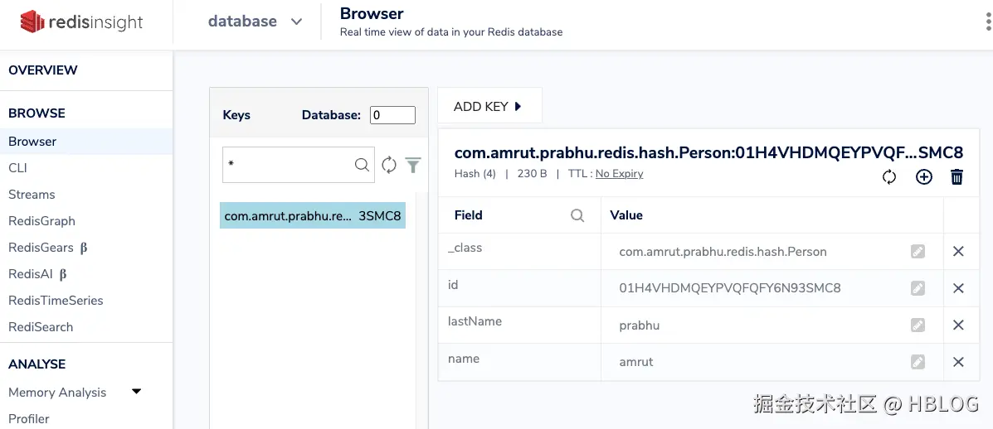Select the com.amrut.prabhu key in list
The height and width of the screenshot is (429, 993).
point(313,215)
